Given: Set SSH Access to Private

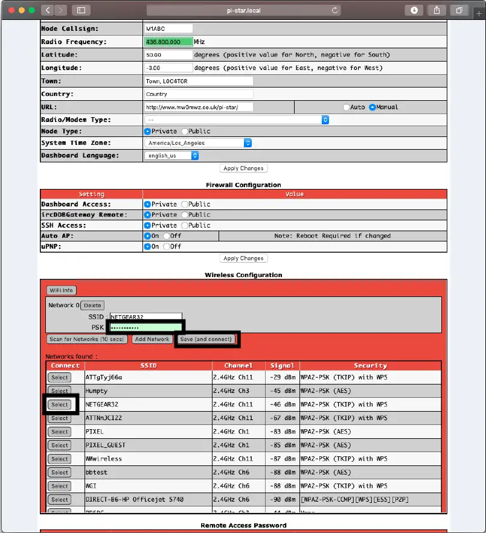Looking at the screenshot, I should click(147, 225).
